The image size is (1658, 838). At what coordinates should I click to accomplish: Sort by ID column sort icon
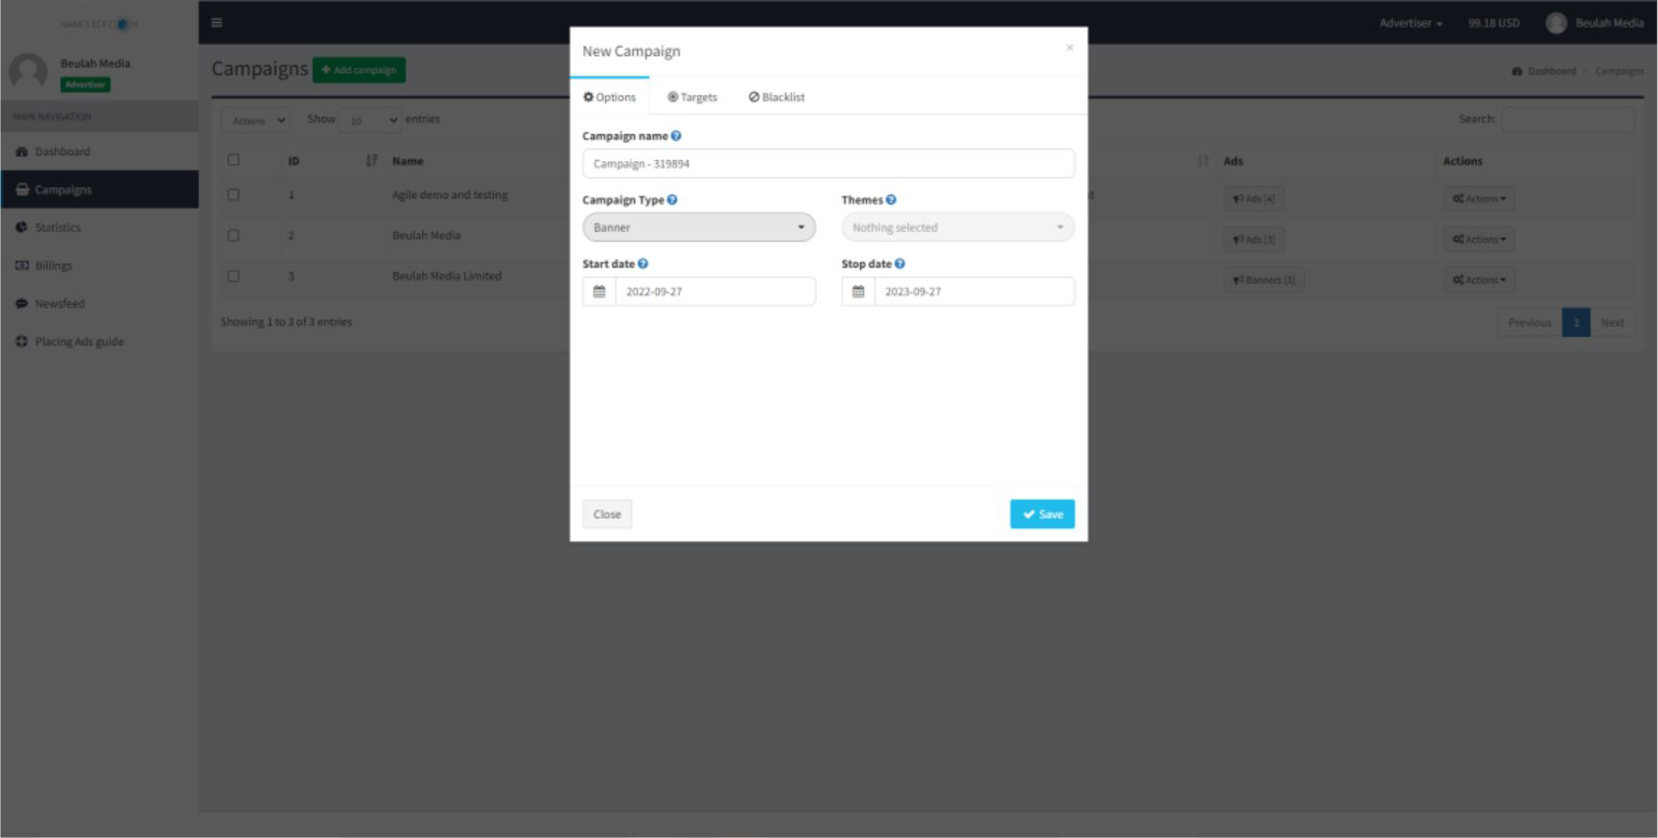(x=372, y=161)
